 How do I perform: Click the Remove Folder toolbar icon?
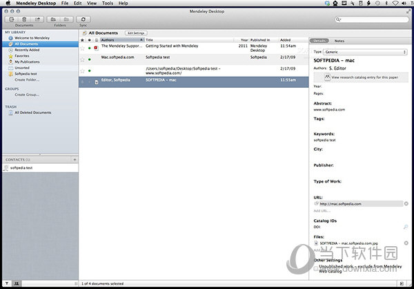66,19
